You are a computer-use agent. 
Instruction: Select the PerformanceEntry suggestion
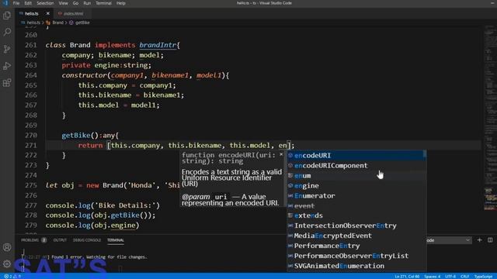tap(355, 246)
